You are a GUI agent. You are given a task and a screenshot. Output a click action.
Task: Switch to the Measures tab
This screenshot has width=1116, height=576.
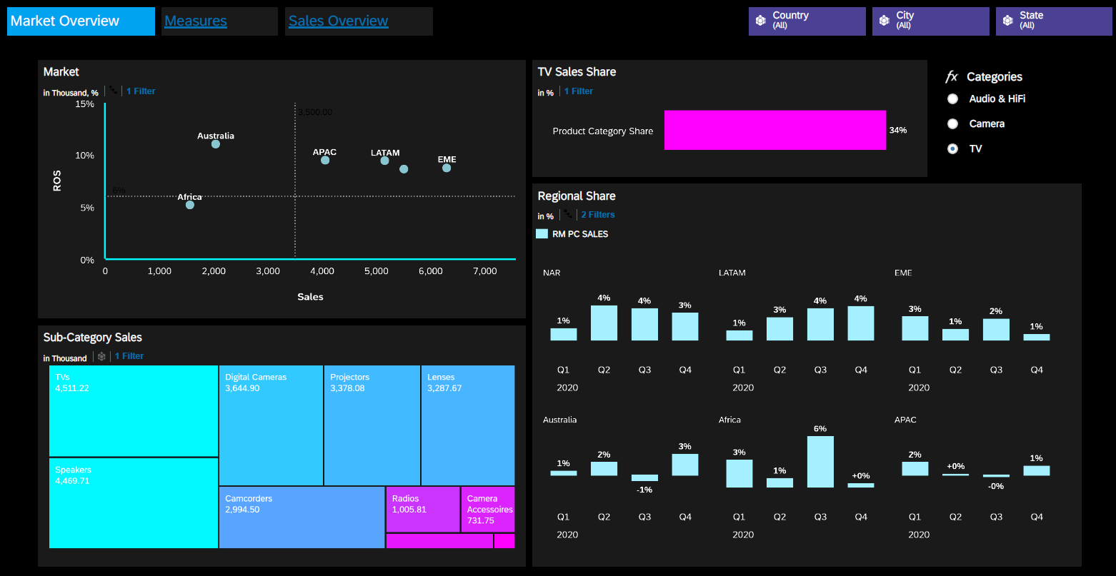(x=195, y=21)
